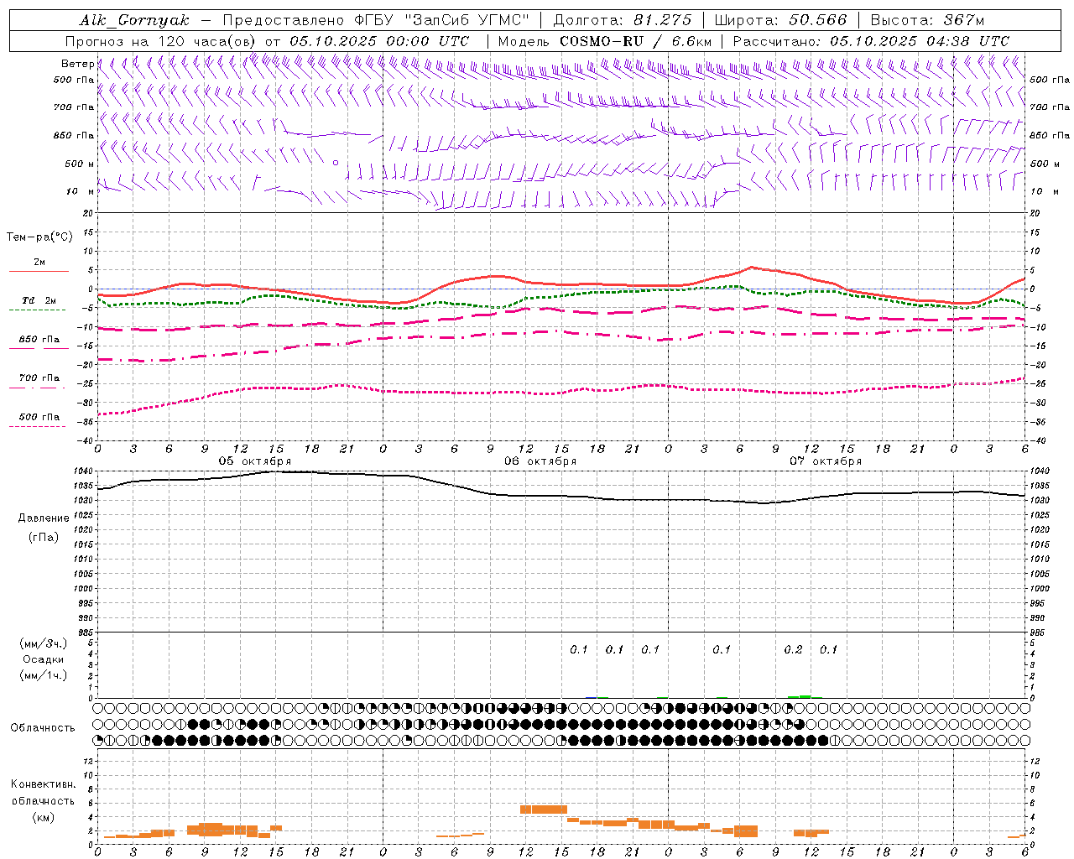
Task: Click the "Конвективн." convective cloud label
Action: point(43,784)
